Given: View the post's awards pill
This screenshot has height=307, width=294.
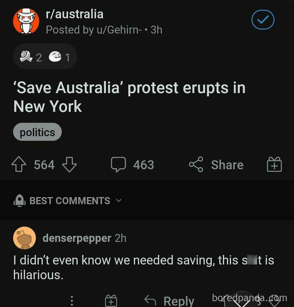Looking at the screenshot, I should click(45, 57).
